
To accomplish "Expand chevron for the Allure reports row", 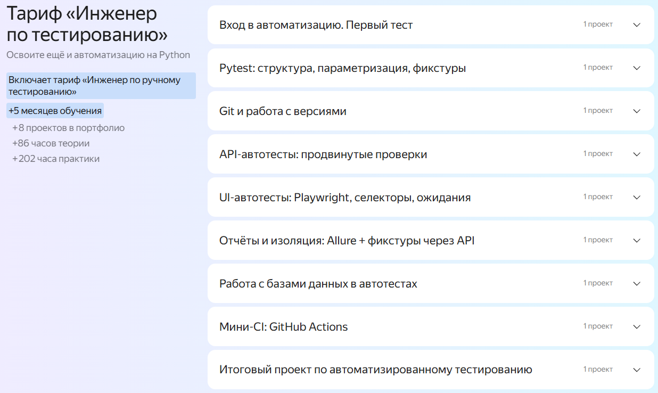I will click(x=637, y=240).
